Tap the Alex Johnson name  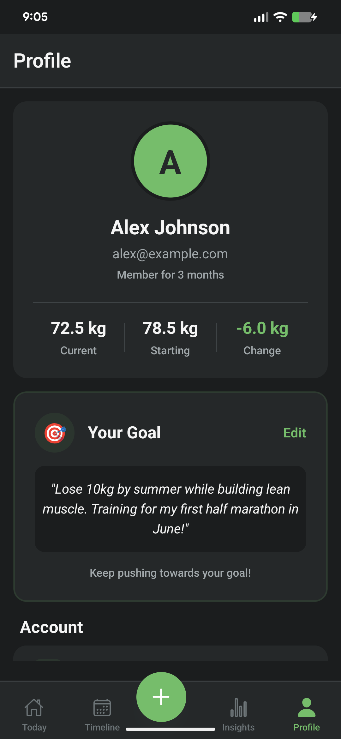pos(170,228)
